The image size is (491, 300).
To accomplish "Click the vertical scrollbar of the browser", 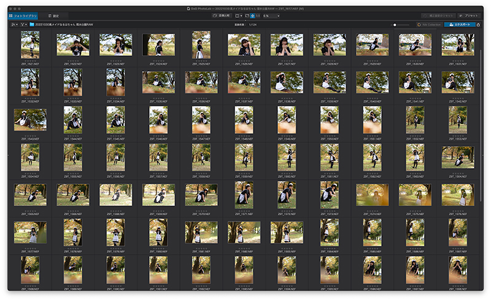I will (x=481, y=125).
